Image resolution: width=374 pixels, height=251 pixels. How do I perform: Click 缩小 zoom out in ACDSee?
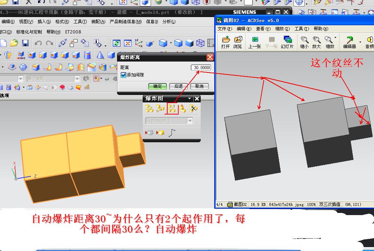click(304, 42)
